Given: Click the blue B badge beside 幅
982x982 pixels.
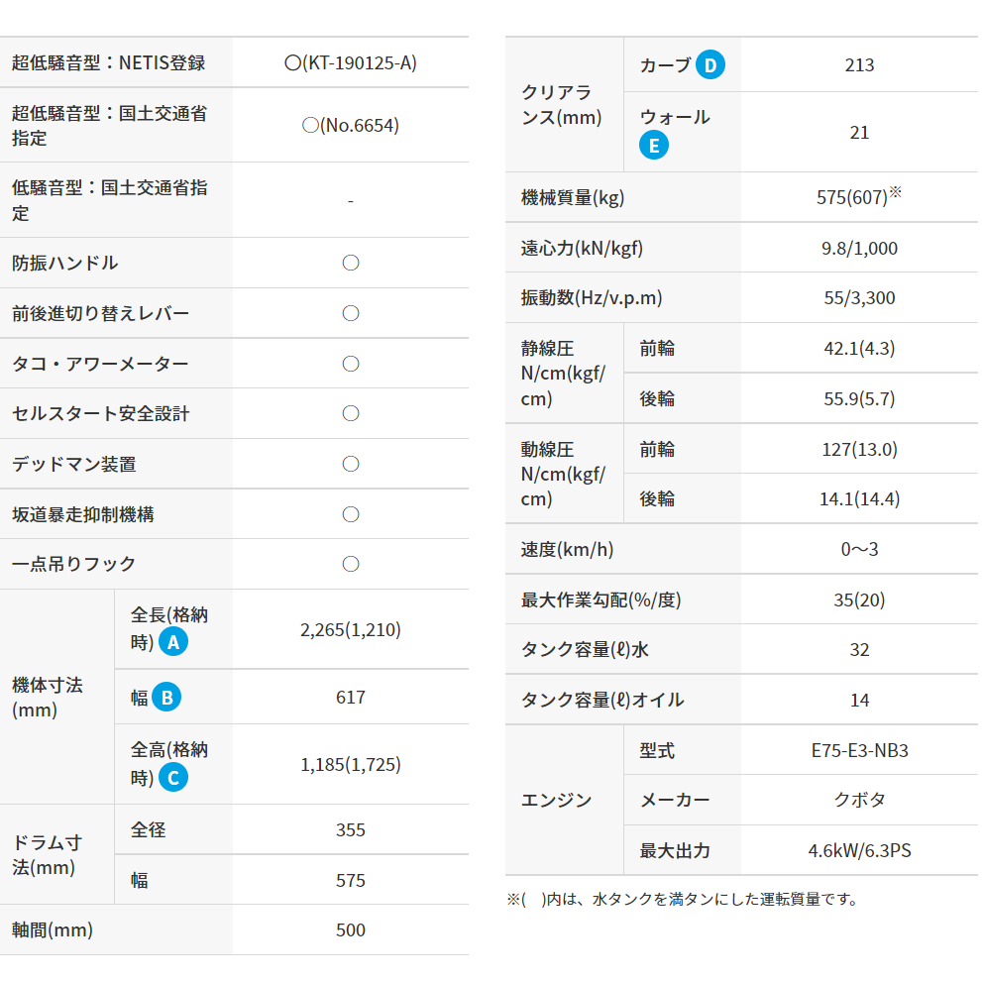Looking at the screenshot, I should [166, 698].
